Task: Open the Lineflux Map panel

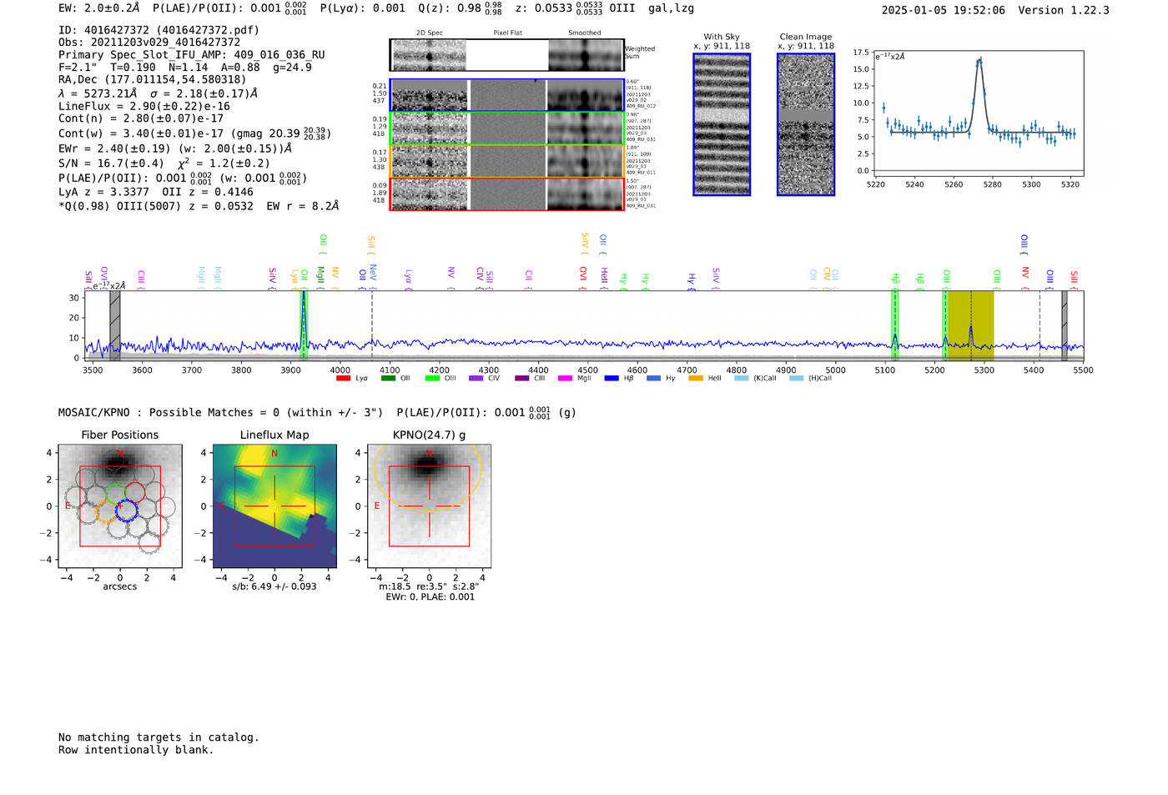Action: click(x=274, y=506)
